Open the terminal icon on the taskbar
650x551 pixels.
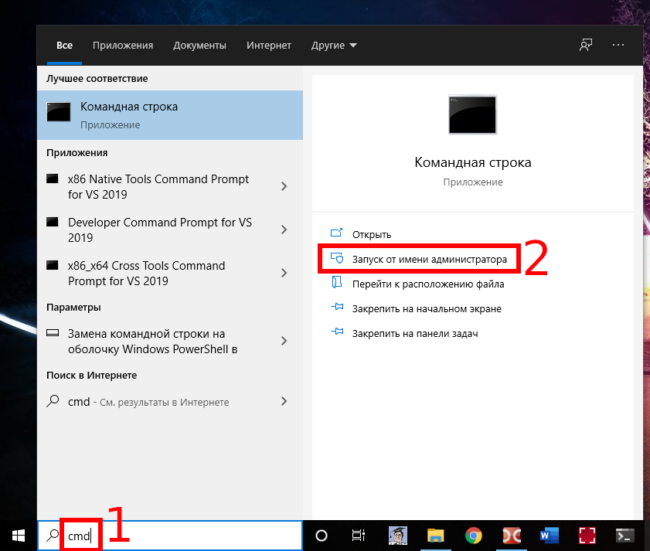click(x=625, y=536)
